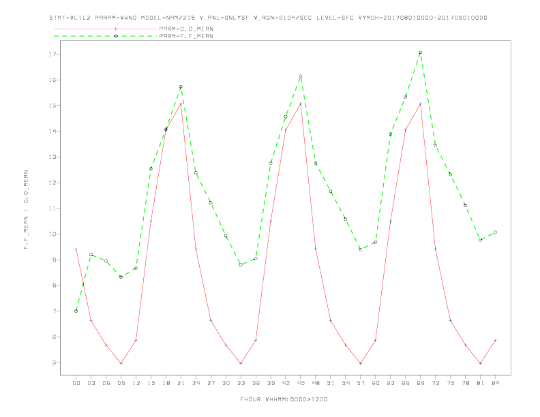Click the vertical axis label F.F_MEAN | O.O_MEAN
Image resolution: width=540 pixels, height=417 pixels.
pyautogui.click(x=26, y=210)
